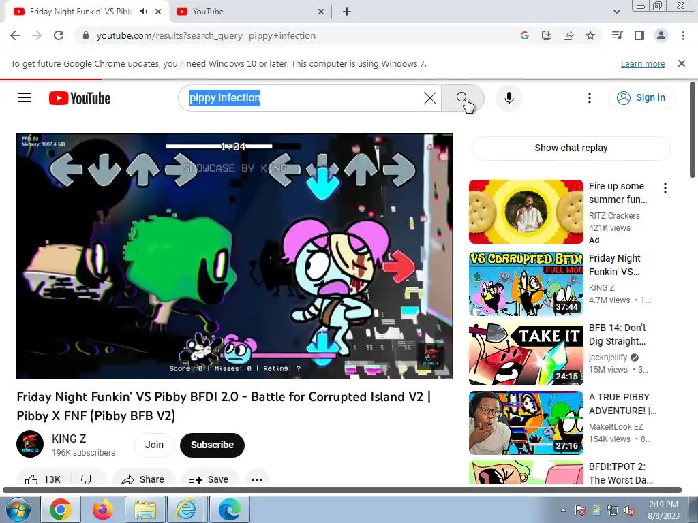The image size is (698, 523).
Task: Share the video
Action: [143, 479]
